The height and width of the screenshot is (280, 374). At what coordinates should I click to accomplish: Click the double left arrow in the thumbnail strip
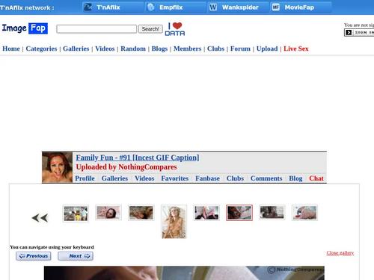point(40,218)
